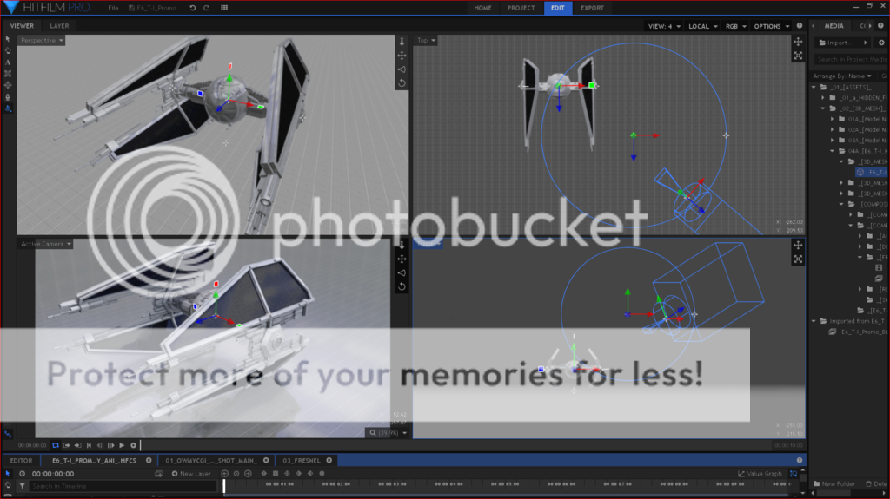The width and height of the screenshot is (890, 499).
Task: Toggle the Set Out point button
Action: [77, 446]
